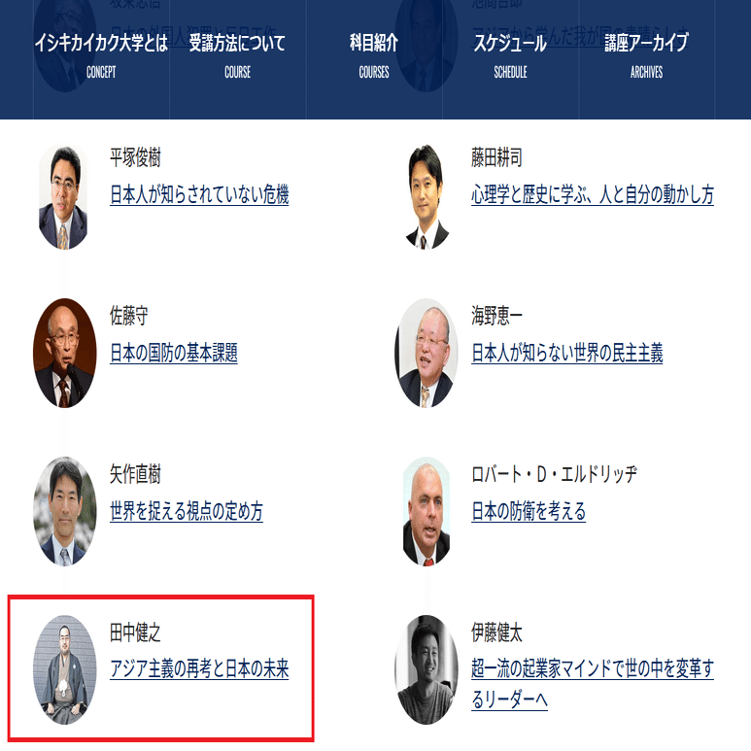Open 超一流の起業家マインド course link
This screenshot has height=751, width=751.
coord(593,684)
